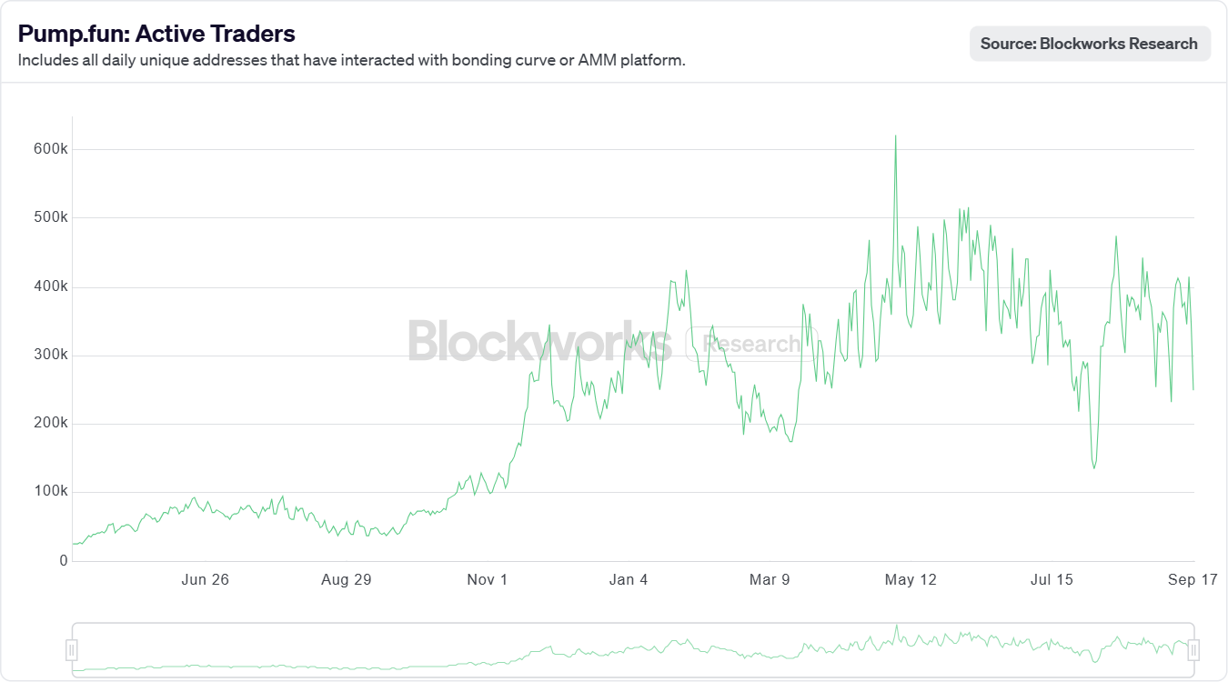This screenshot has width=1228, height=682.
Task: Click the May 12 x-axis date label
Action: pos(911,580)
